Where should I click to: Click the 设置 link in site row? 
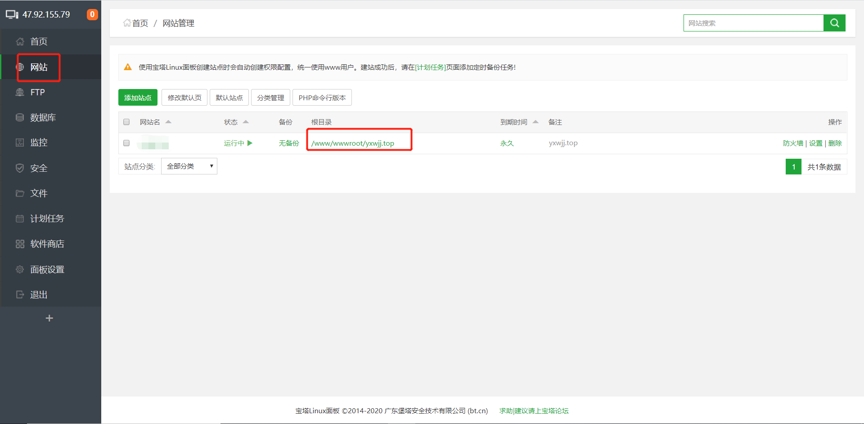coord(815,143)
